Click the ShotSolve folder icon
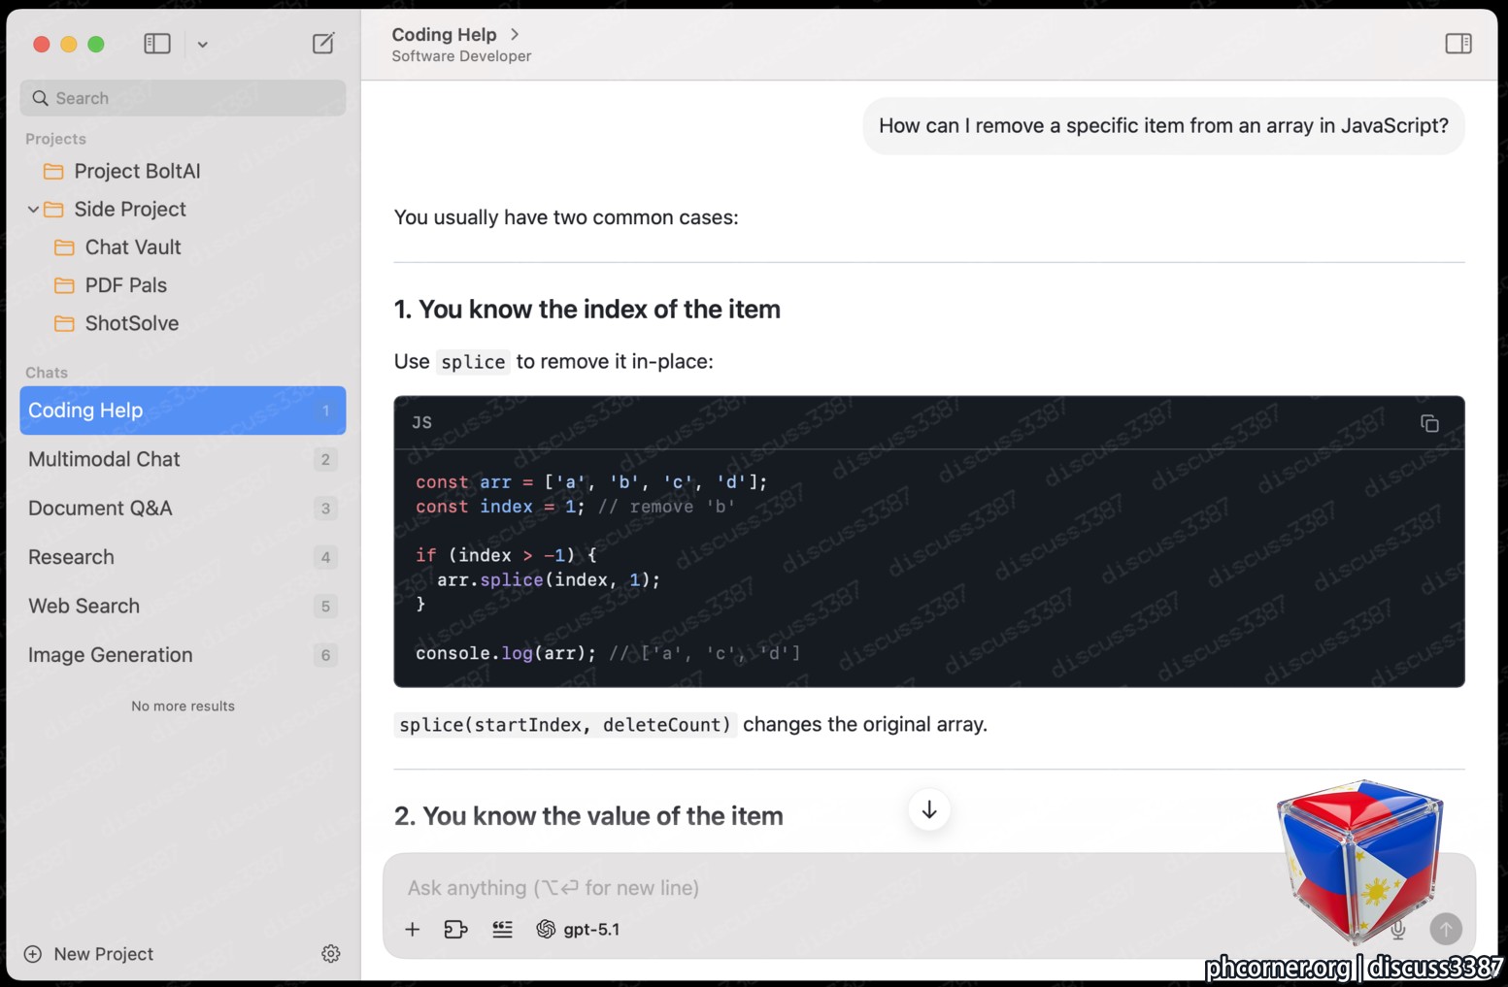 pyautogui.click(x=64, y=323)
